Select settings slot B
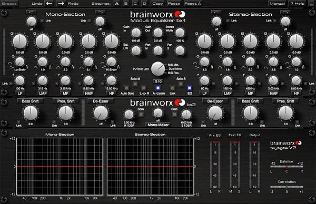 [126, 4]
